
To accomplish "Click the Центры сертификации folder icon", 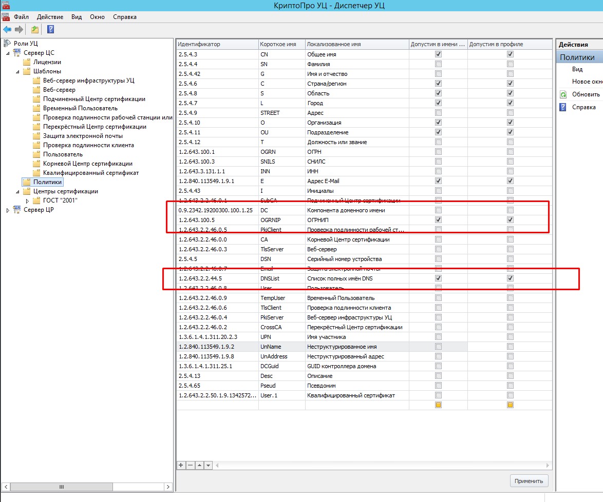I will [x=27, y=191].
